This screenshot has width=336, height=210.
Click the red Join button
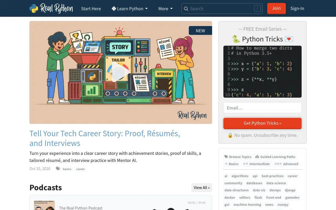(276, 8)
